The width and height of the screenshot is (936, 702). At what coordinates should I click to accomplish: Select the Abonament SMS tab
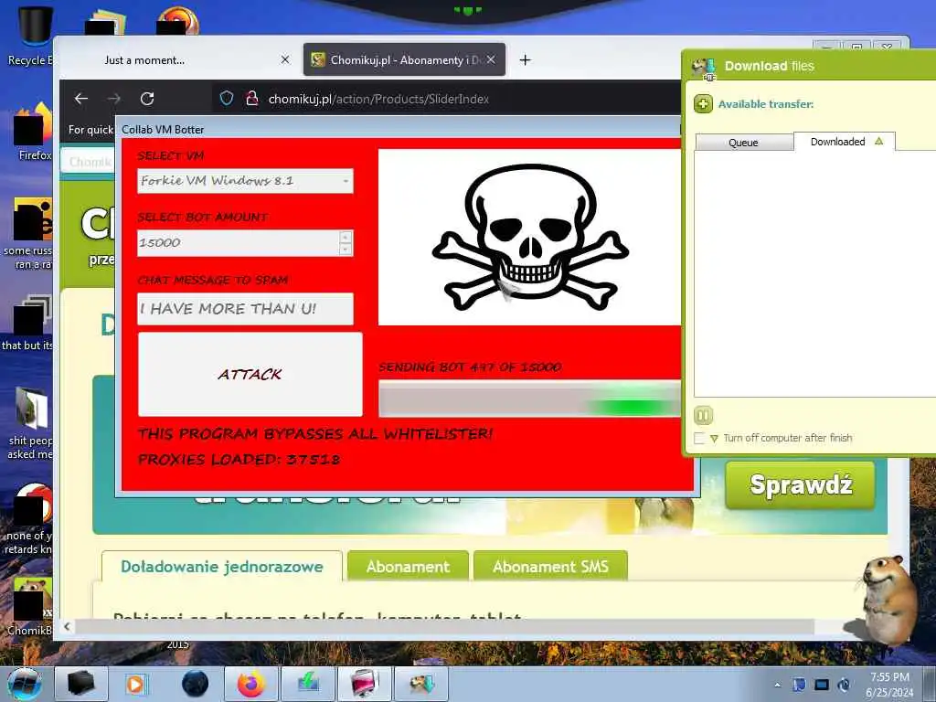tap(550, 567)
